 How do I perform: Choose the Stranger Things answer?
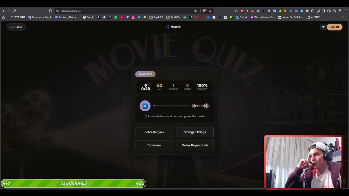tap(195, 132)
